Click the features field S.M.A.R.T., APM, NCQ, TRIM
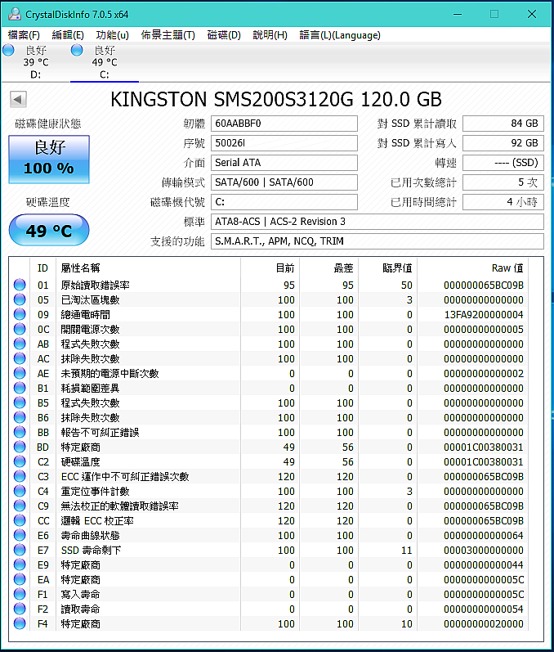The image size is (554, 652). click(378, 241)
